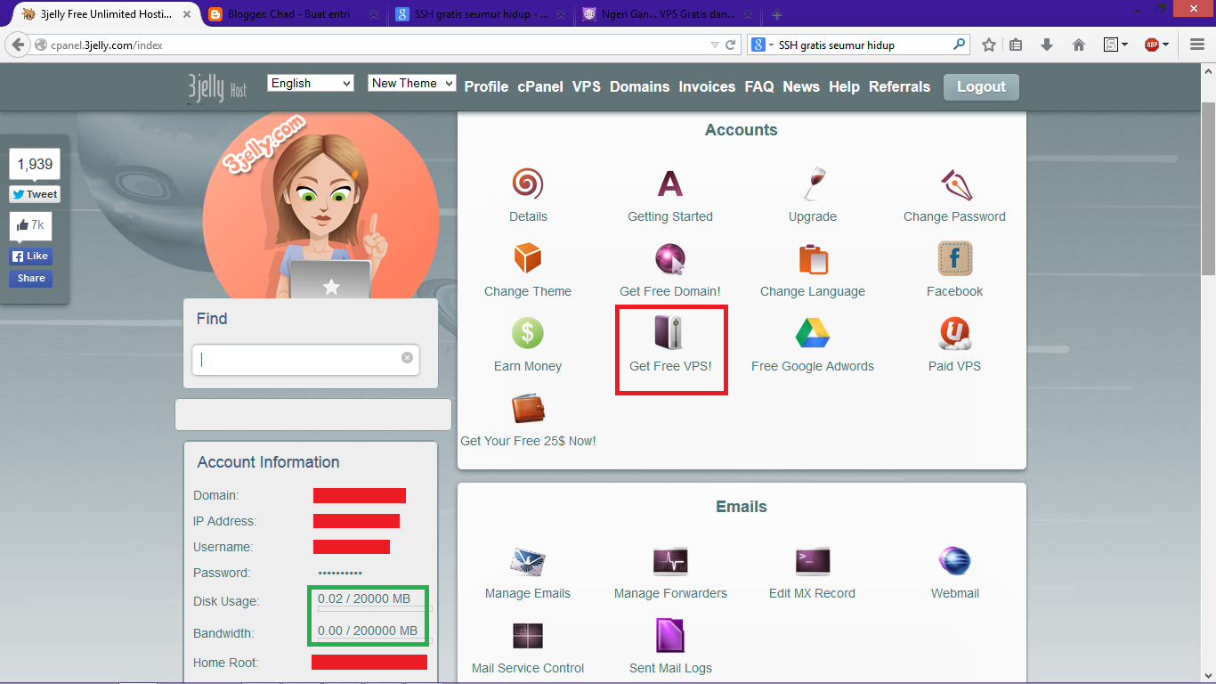Click the Bandwidth progress bar
The height and width of the screenshot is (684, 1216).
click(x=375, y=641)
